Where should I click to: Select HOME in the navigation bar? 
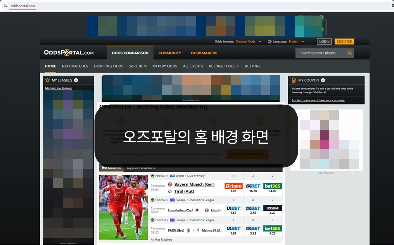[x=50, y=66]
